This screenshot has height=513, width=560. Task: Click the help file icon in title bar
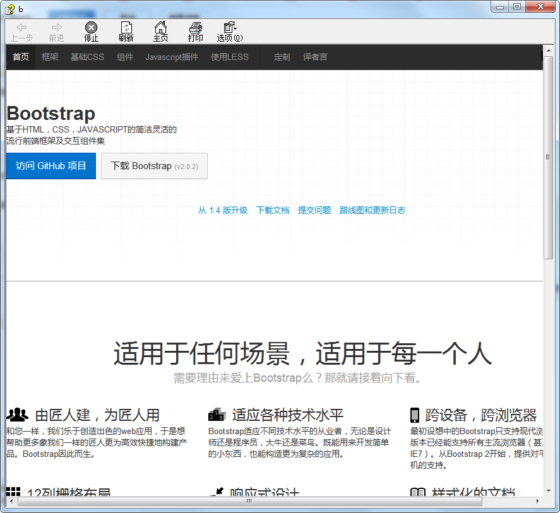9,8
